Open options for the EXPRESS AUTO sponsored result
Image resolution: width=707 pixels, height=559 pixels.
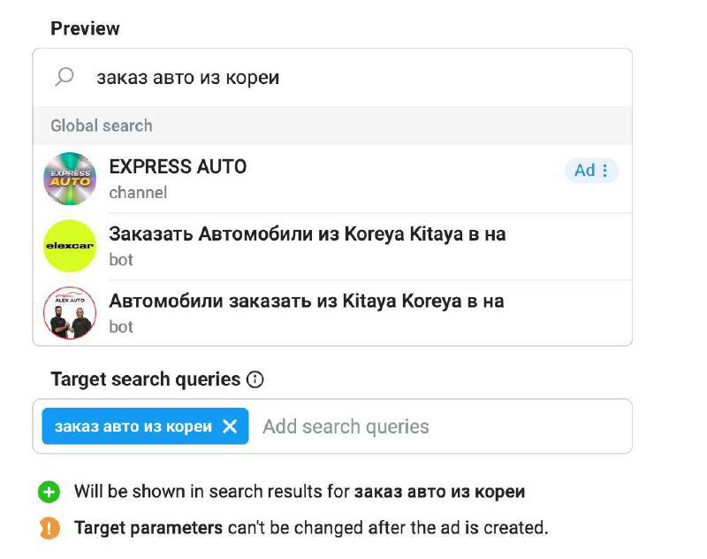click(x=605, y=170)
